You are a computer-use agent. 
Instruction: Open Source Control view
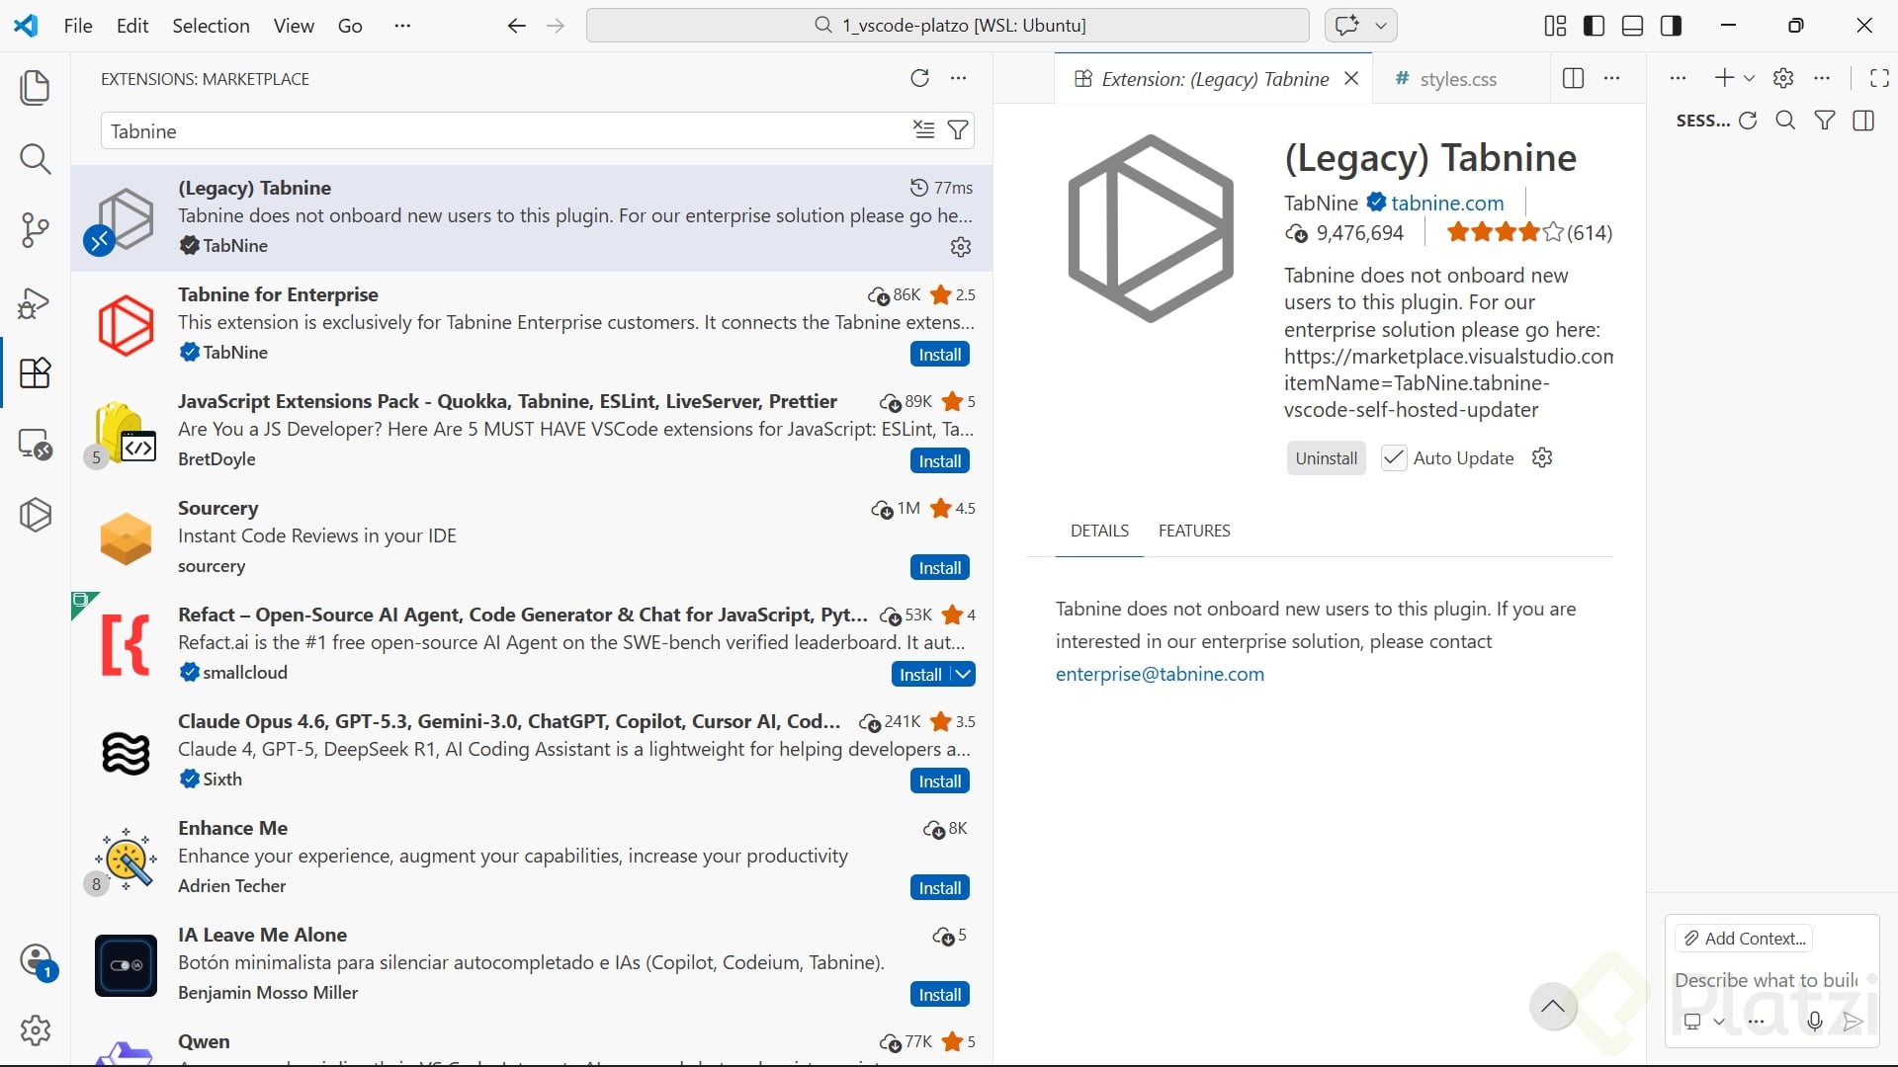(x=36, y=230)
